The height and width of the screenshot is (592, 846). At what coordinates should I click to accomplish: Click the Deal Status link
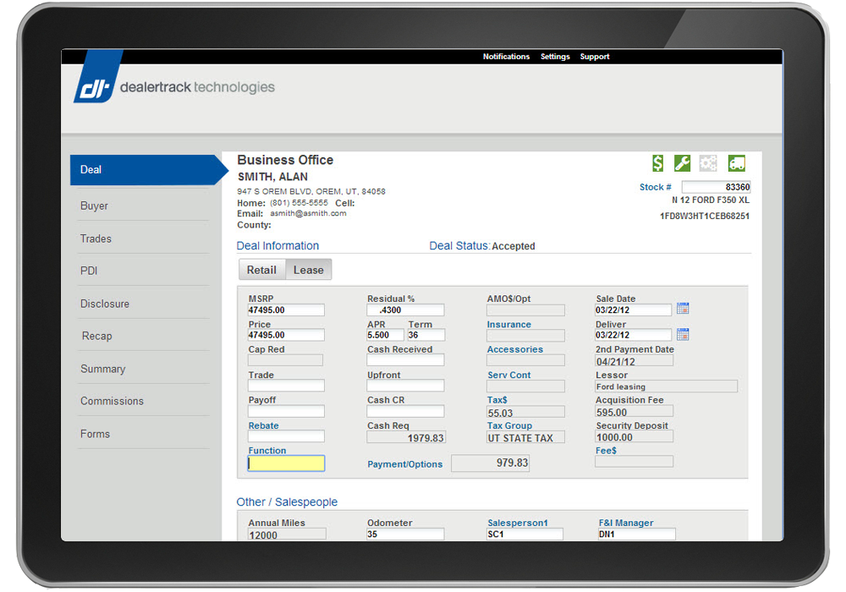[459, 246]
